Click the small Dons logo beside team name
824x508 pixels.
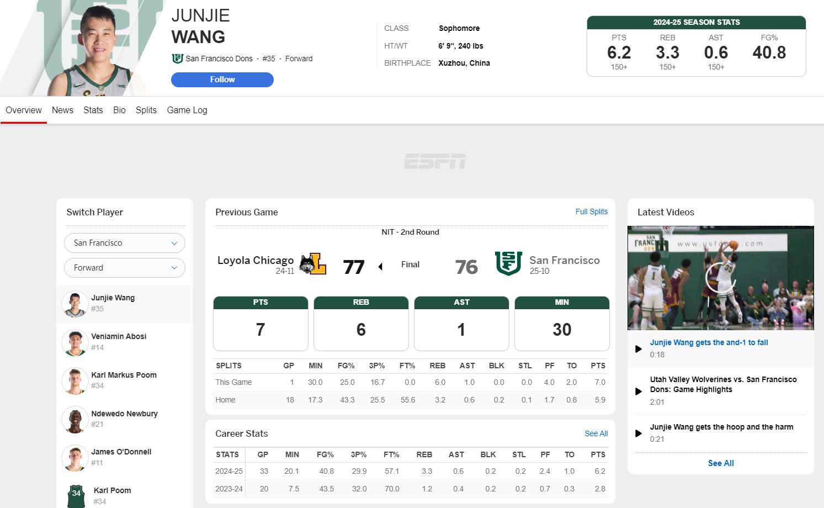pos(177,59)
